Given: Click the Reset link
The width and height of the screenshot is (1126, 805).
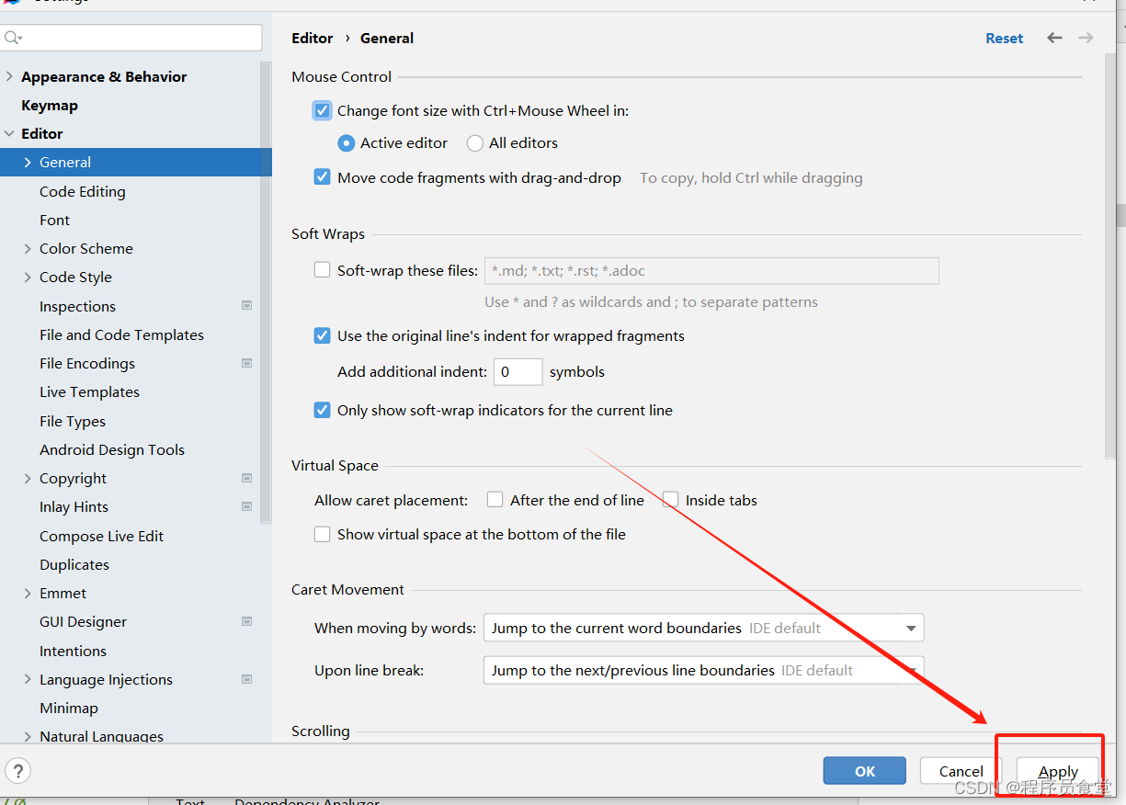Looking at the screenshot, I should (x=1005, y=38).
